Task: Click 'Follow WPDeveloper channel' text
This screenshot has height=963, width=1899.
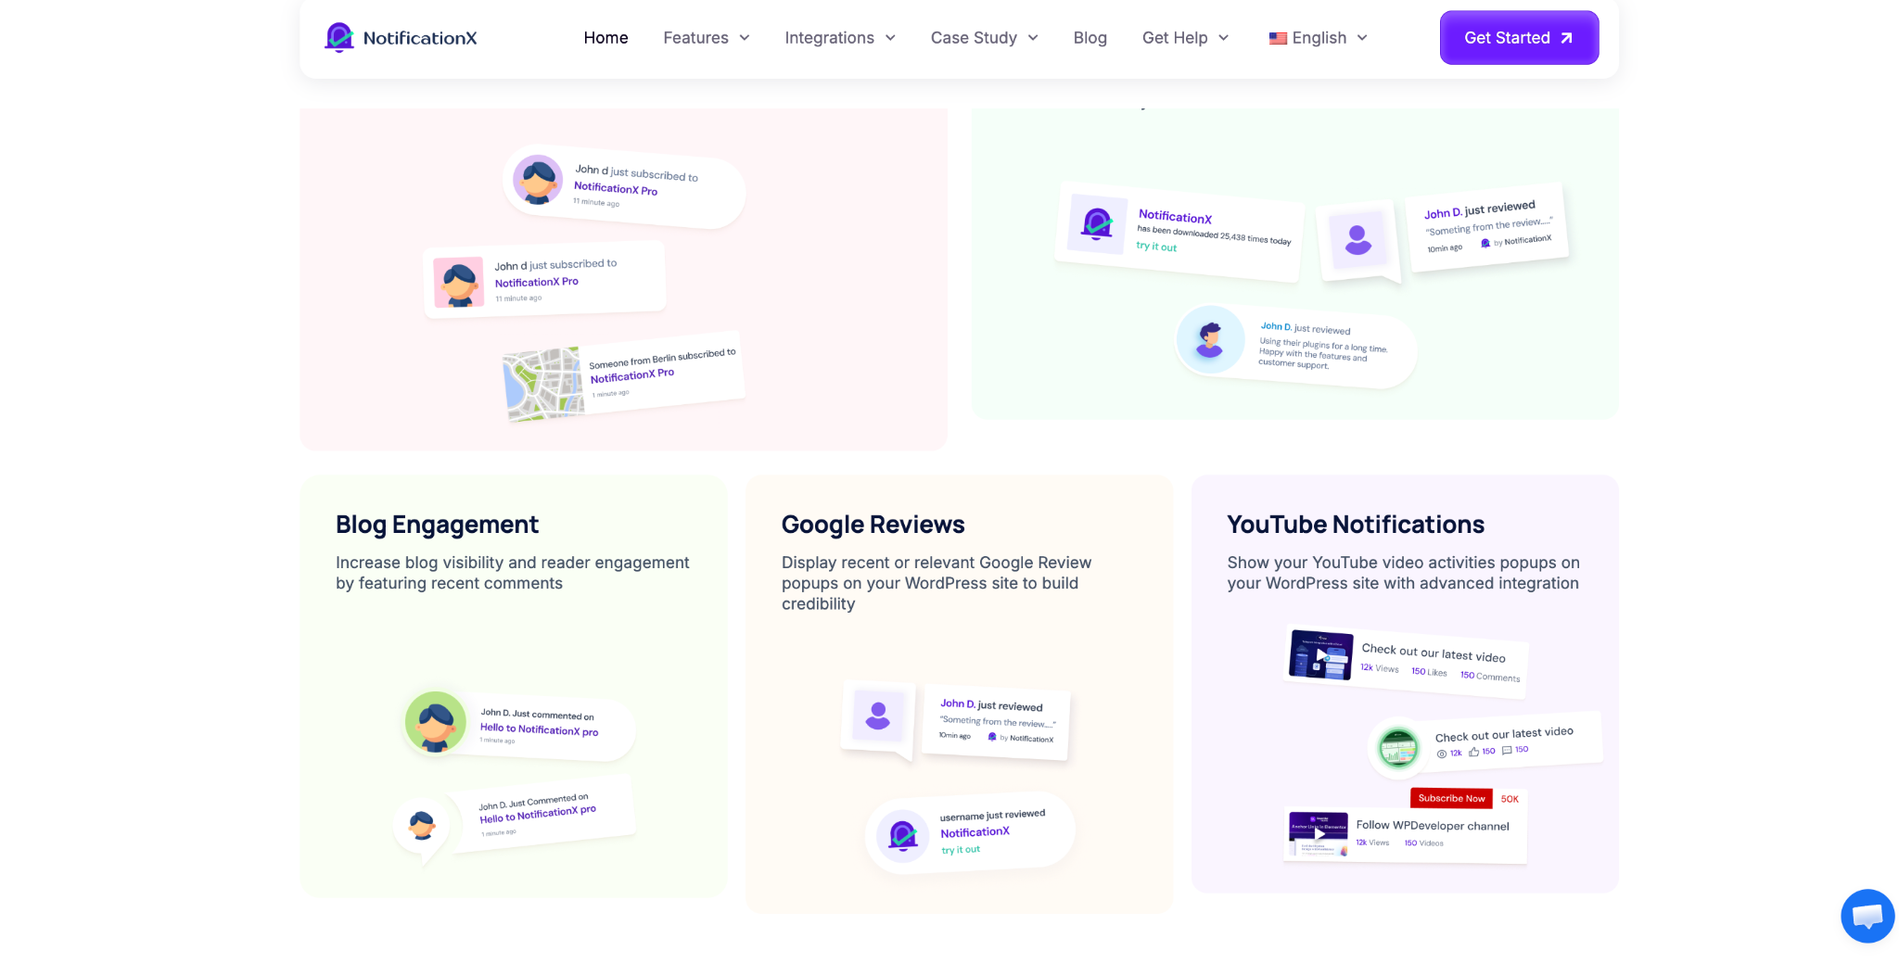Action: [1433, 825]
